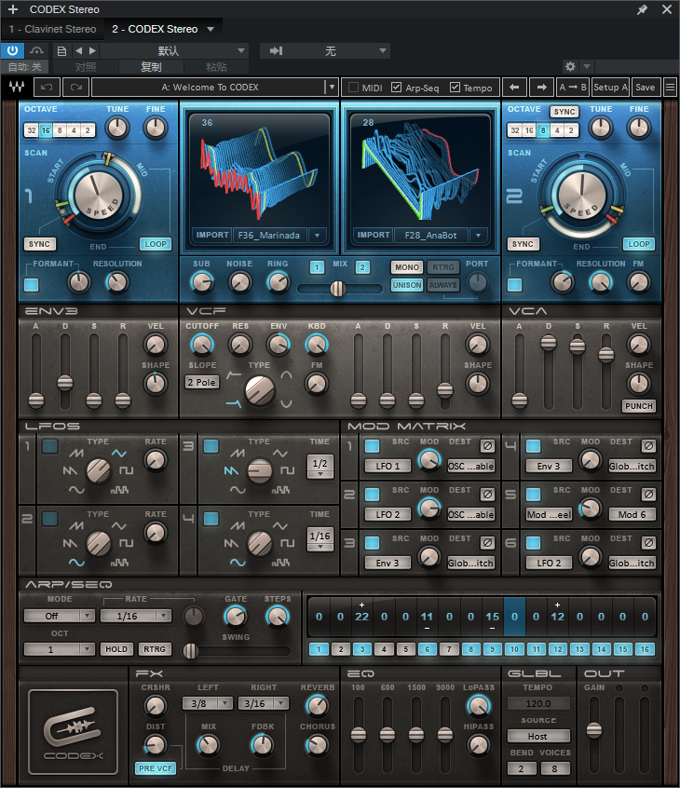Click the oscillator MIX slider handle
The width and height of the screenshot is (680, 788).
click(x=338, y=289)
